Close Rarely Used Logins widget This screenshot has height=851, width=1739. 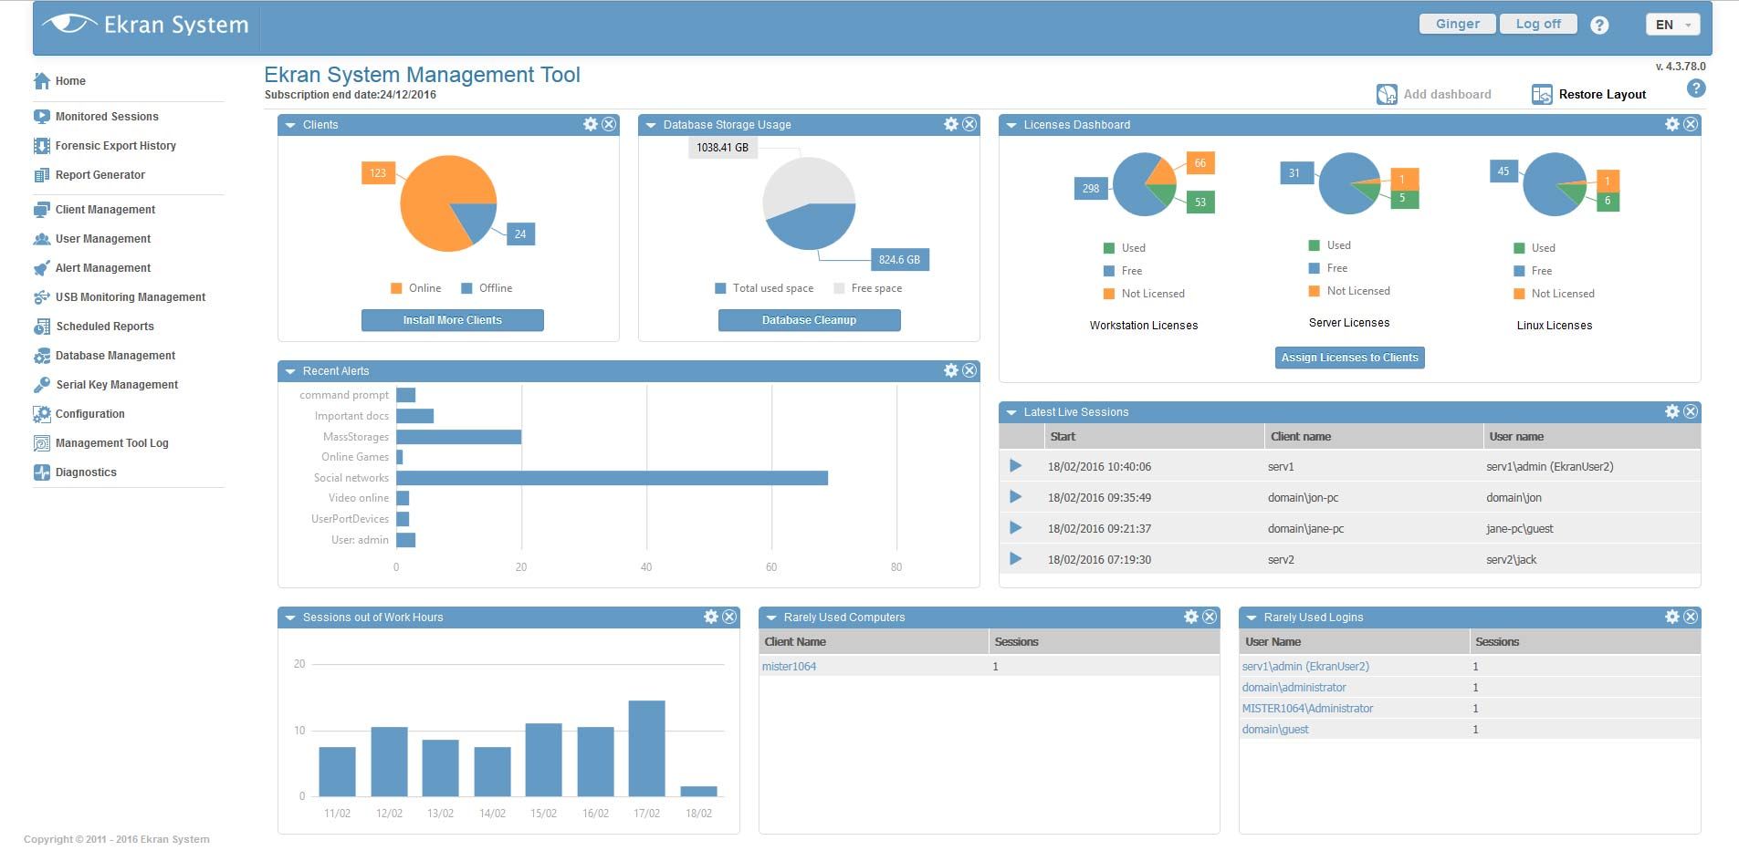tap(1691, 617)
